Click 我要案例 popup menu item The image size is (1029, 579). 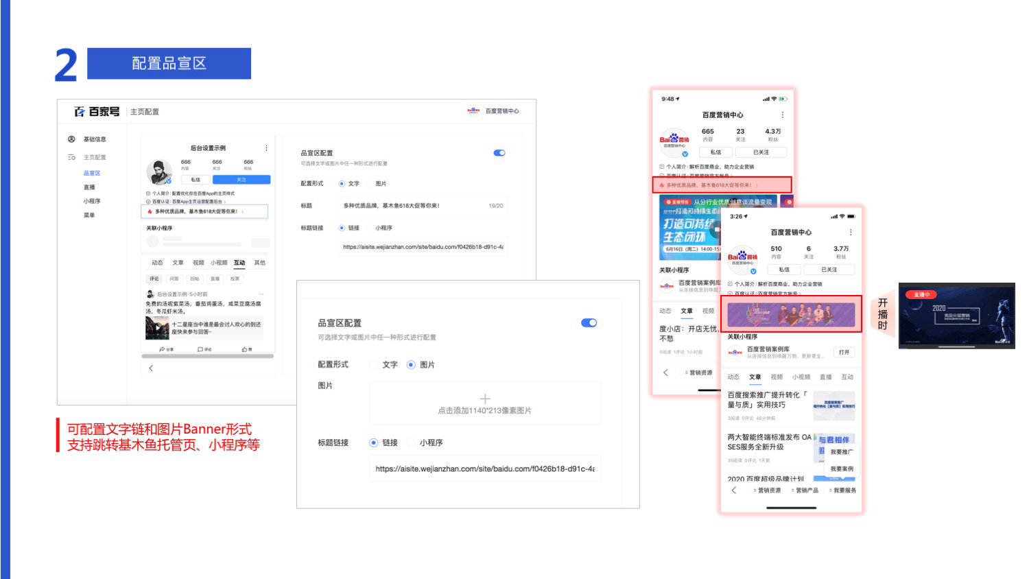click(842, 469)
